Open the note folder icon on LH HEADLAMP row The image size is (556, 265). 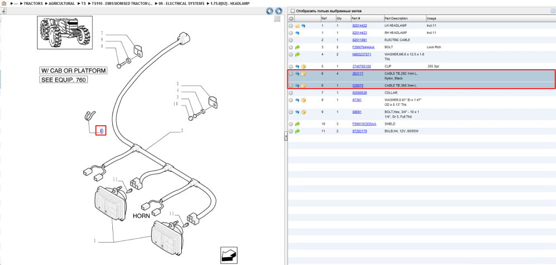(x=297, y=26)
